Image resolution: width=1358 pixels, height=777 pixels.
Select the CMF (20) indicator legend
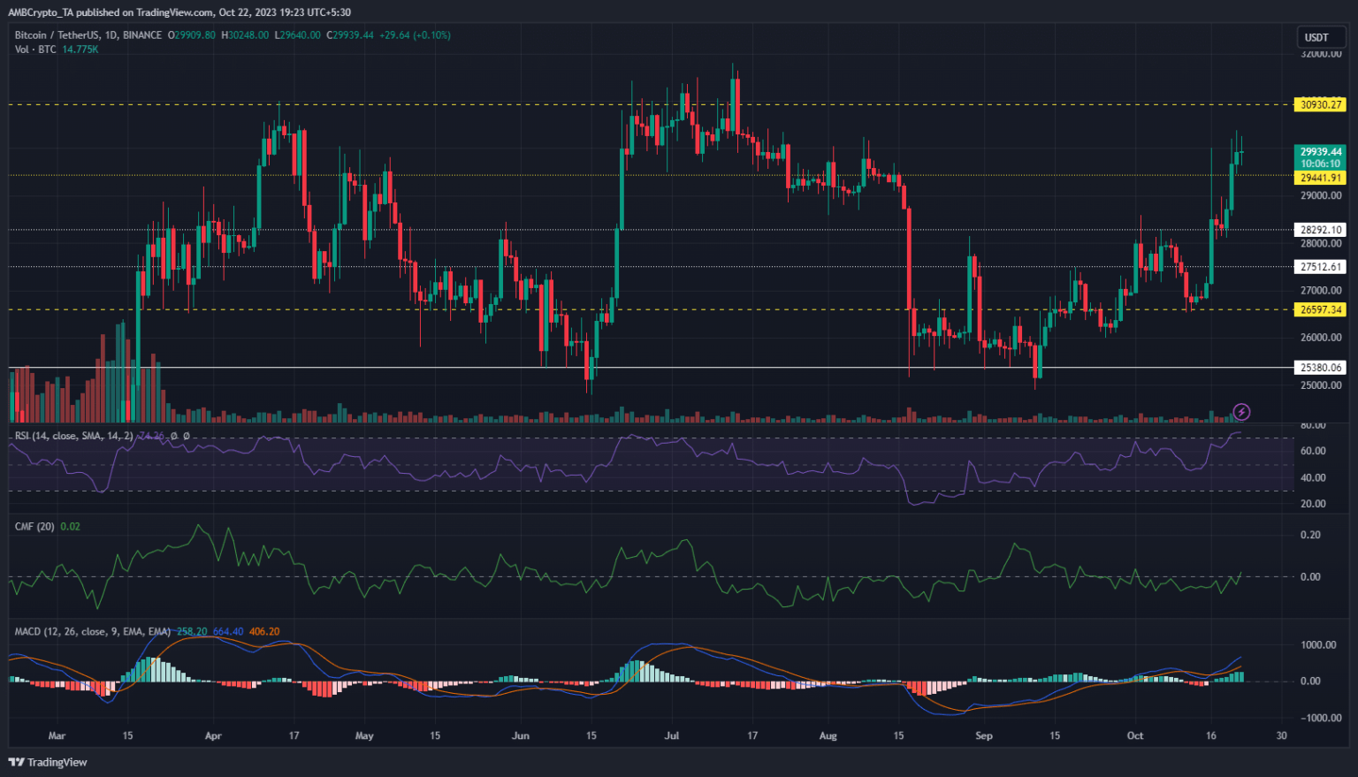tap(34, 527)
